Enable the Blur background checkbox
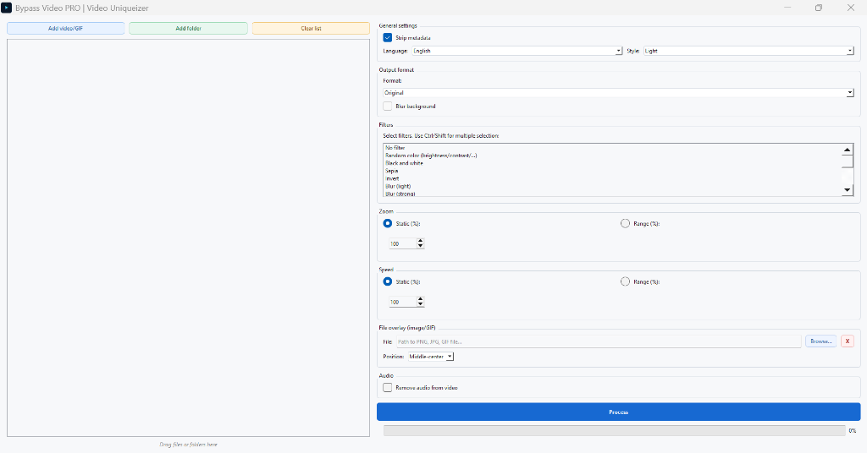This screenshot has height=453, width=867. (x=388, y=106)
